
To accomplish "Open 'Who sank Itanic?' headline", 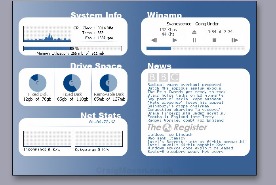I will point(166,138).
